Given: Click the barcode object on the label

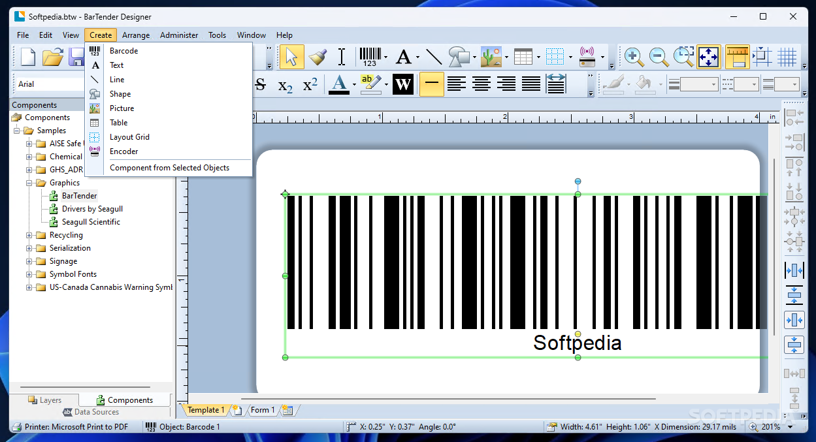Looking at the screenshot, I should coord(527,262).
